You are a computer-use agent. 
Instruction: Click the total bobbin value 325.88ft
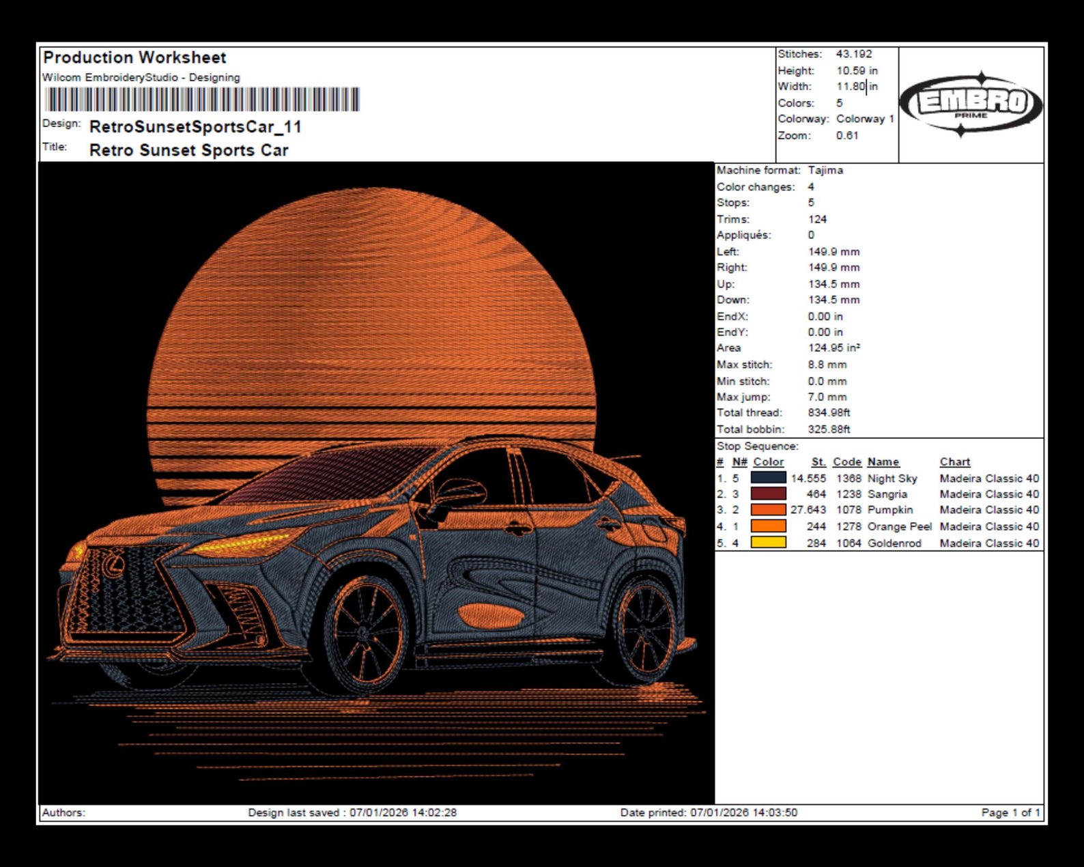[829, 429]
